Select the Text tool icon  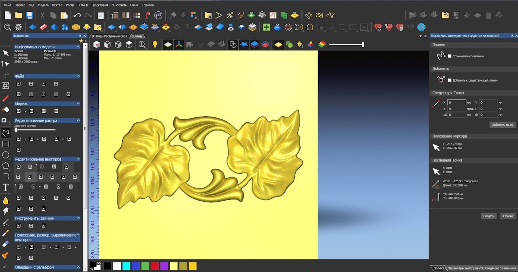coord(6,187)
